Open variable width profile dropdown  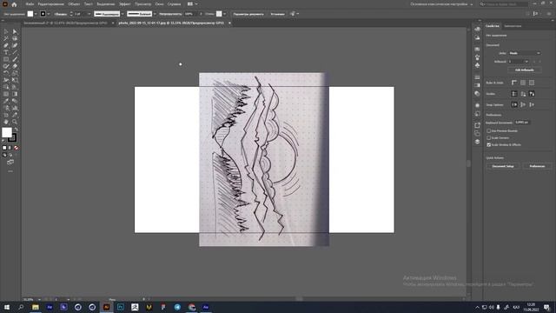(x=122, y=14)
